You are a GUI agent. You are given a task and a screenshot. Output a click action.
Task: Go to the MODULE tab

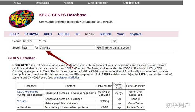click(x=64, y=34)
